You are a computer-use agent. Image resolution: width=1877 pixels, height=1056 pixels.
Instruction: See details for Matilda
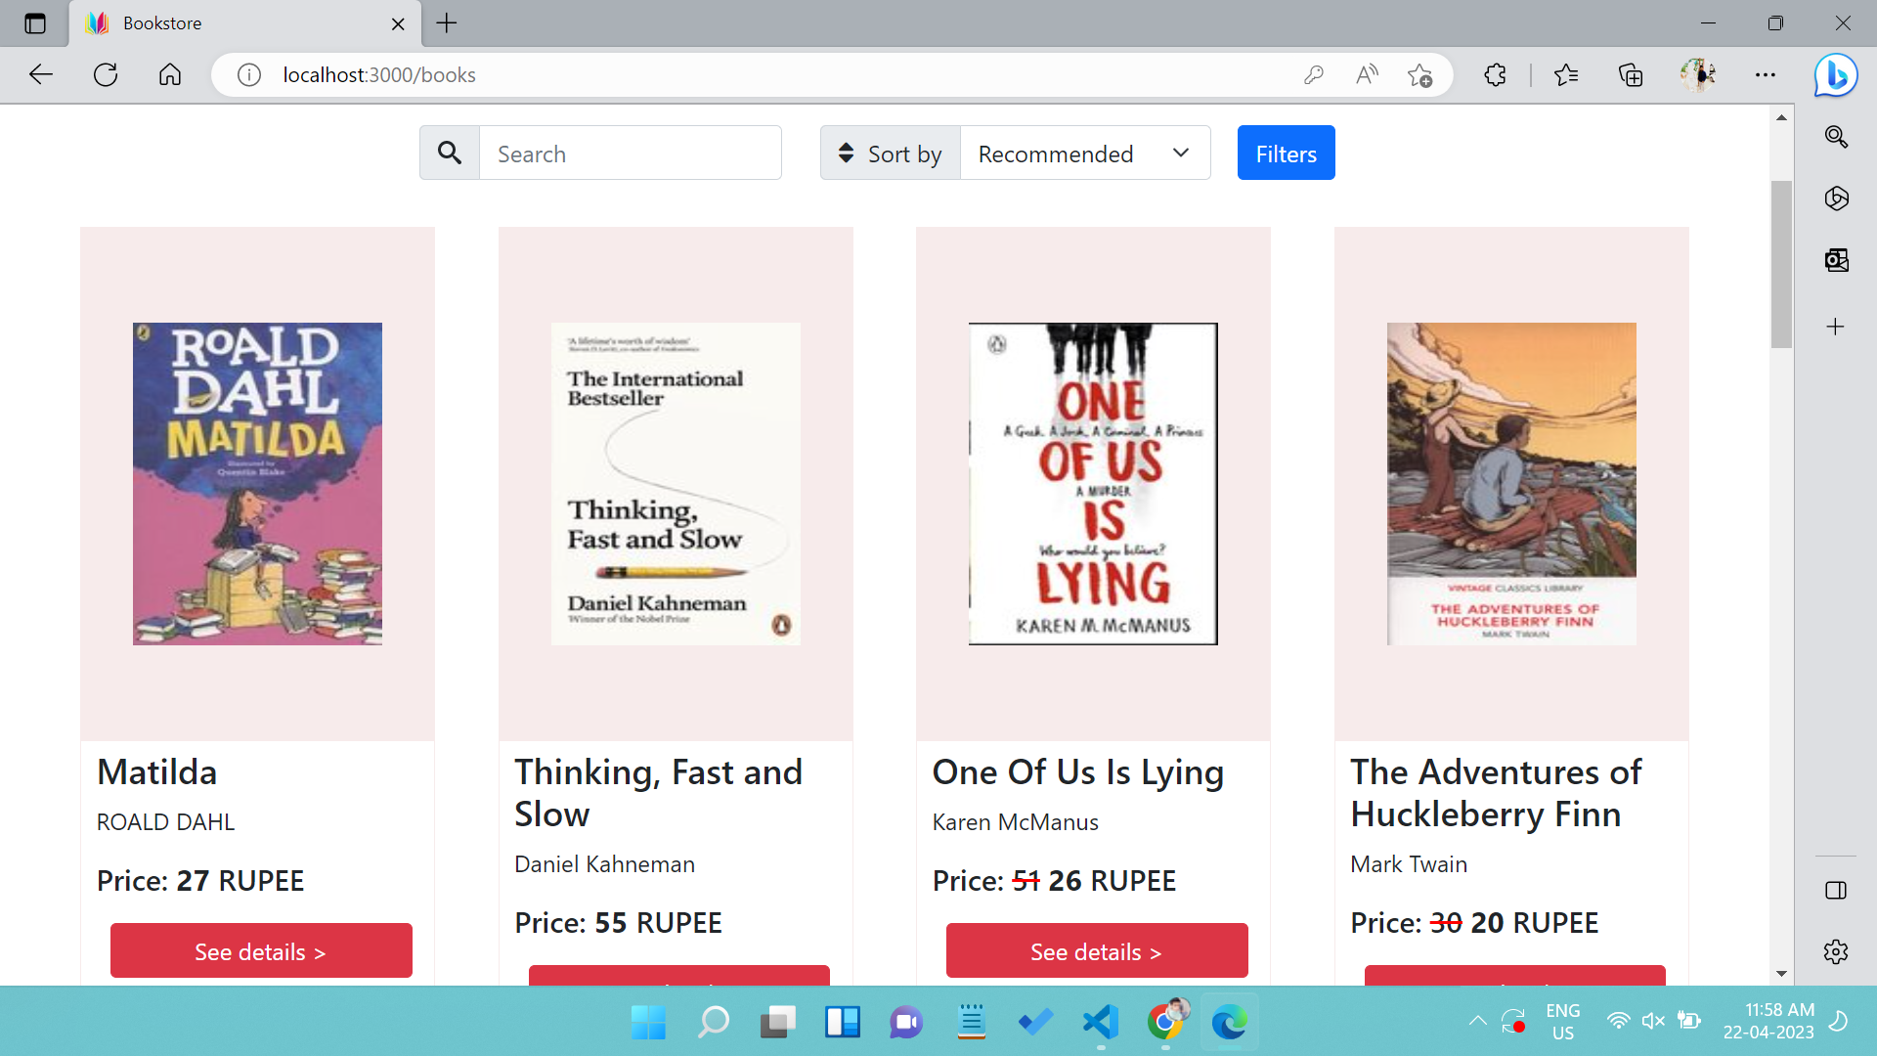[260, 949]
